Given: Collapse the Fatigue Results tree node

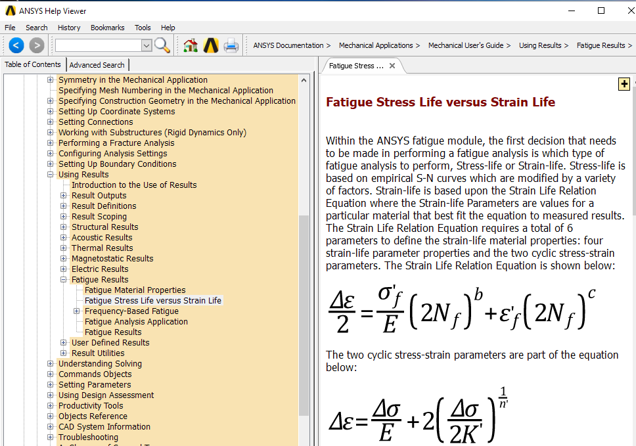Looking at the screenshot, I should tap(63, 280).
